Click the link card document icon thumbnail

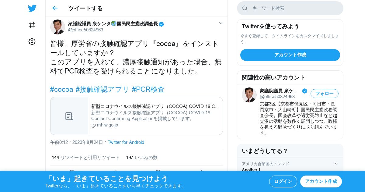[x=69, y=116]
